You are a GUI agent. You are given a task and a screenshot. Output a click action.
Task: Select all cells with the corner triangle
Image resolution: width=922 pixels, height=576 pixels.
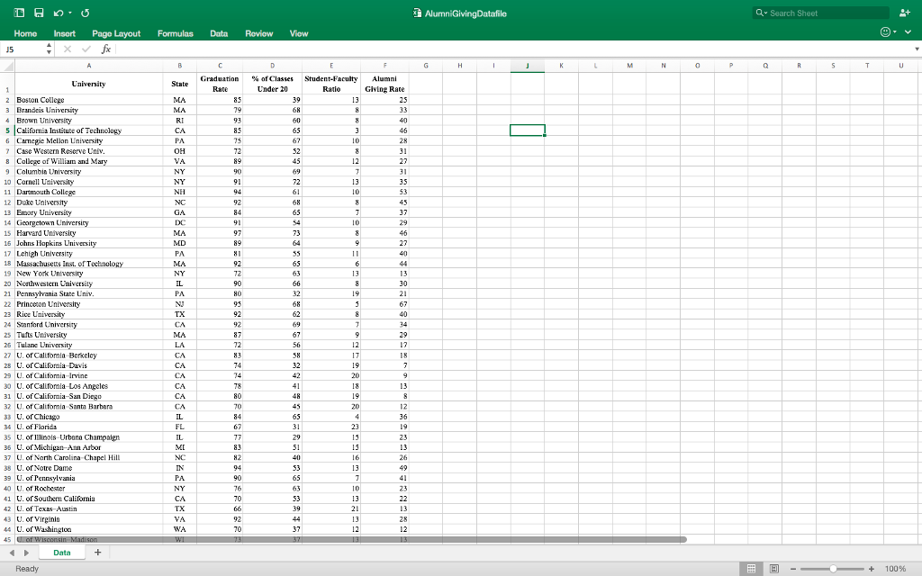7,66
